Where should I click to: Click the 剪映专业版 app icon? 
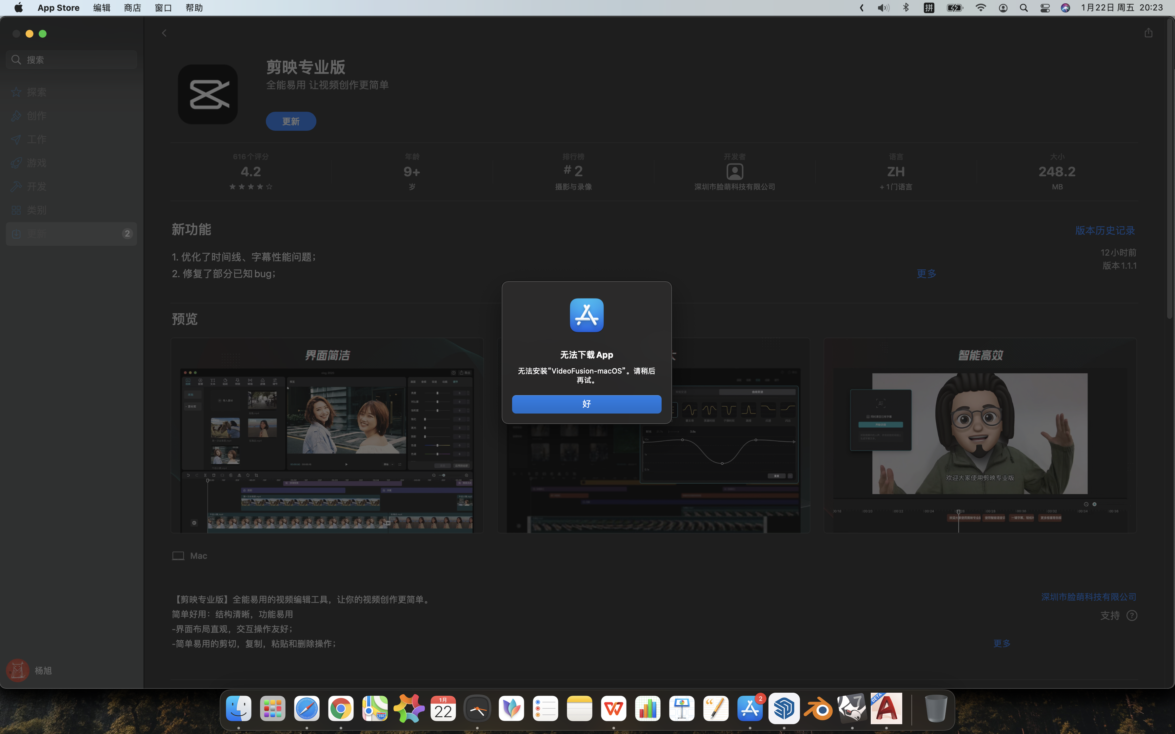coord(208,94)
